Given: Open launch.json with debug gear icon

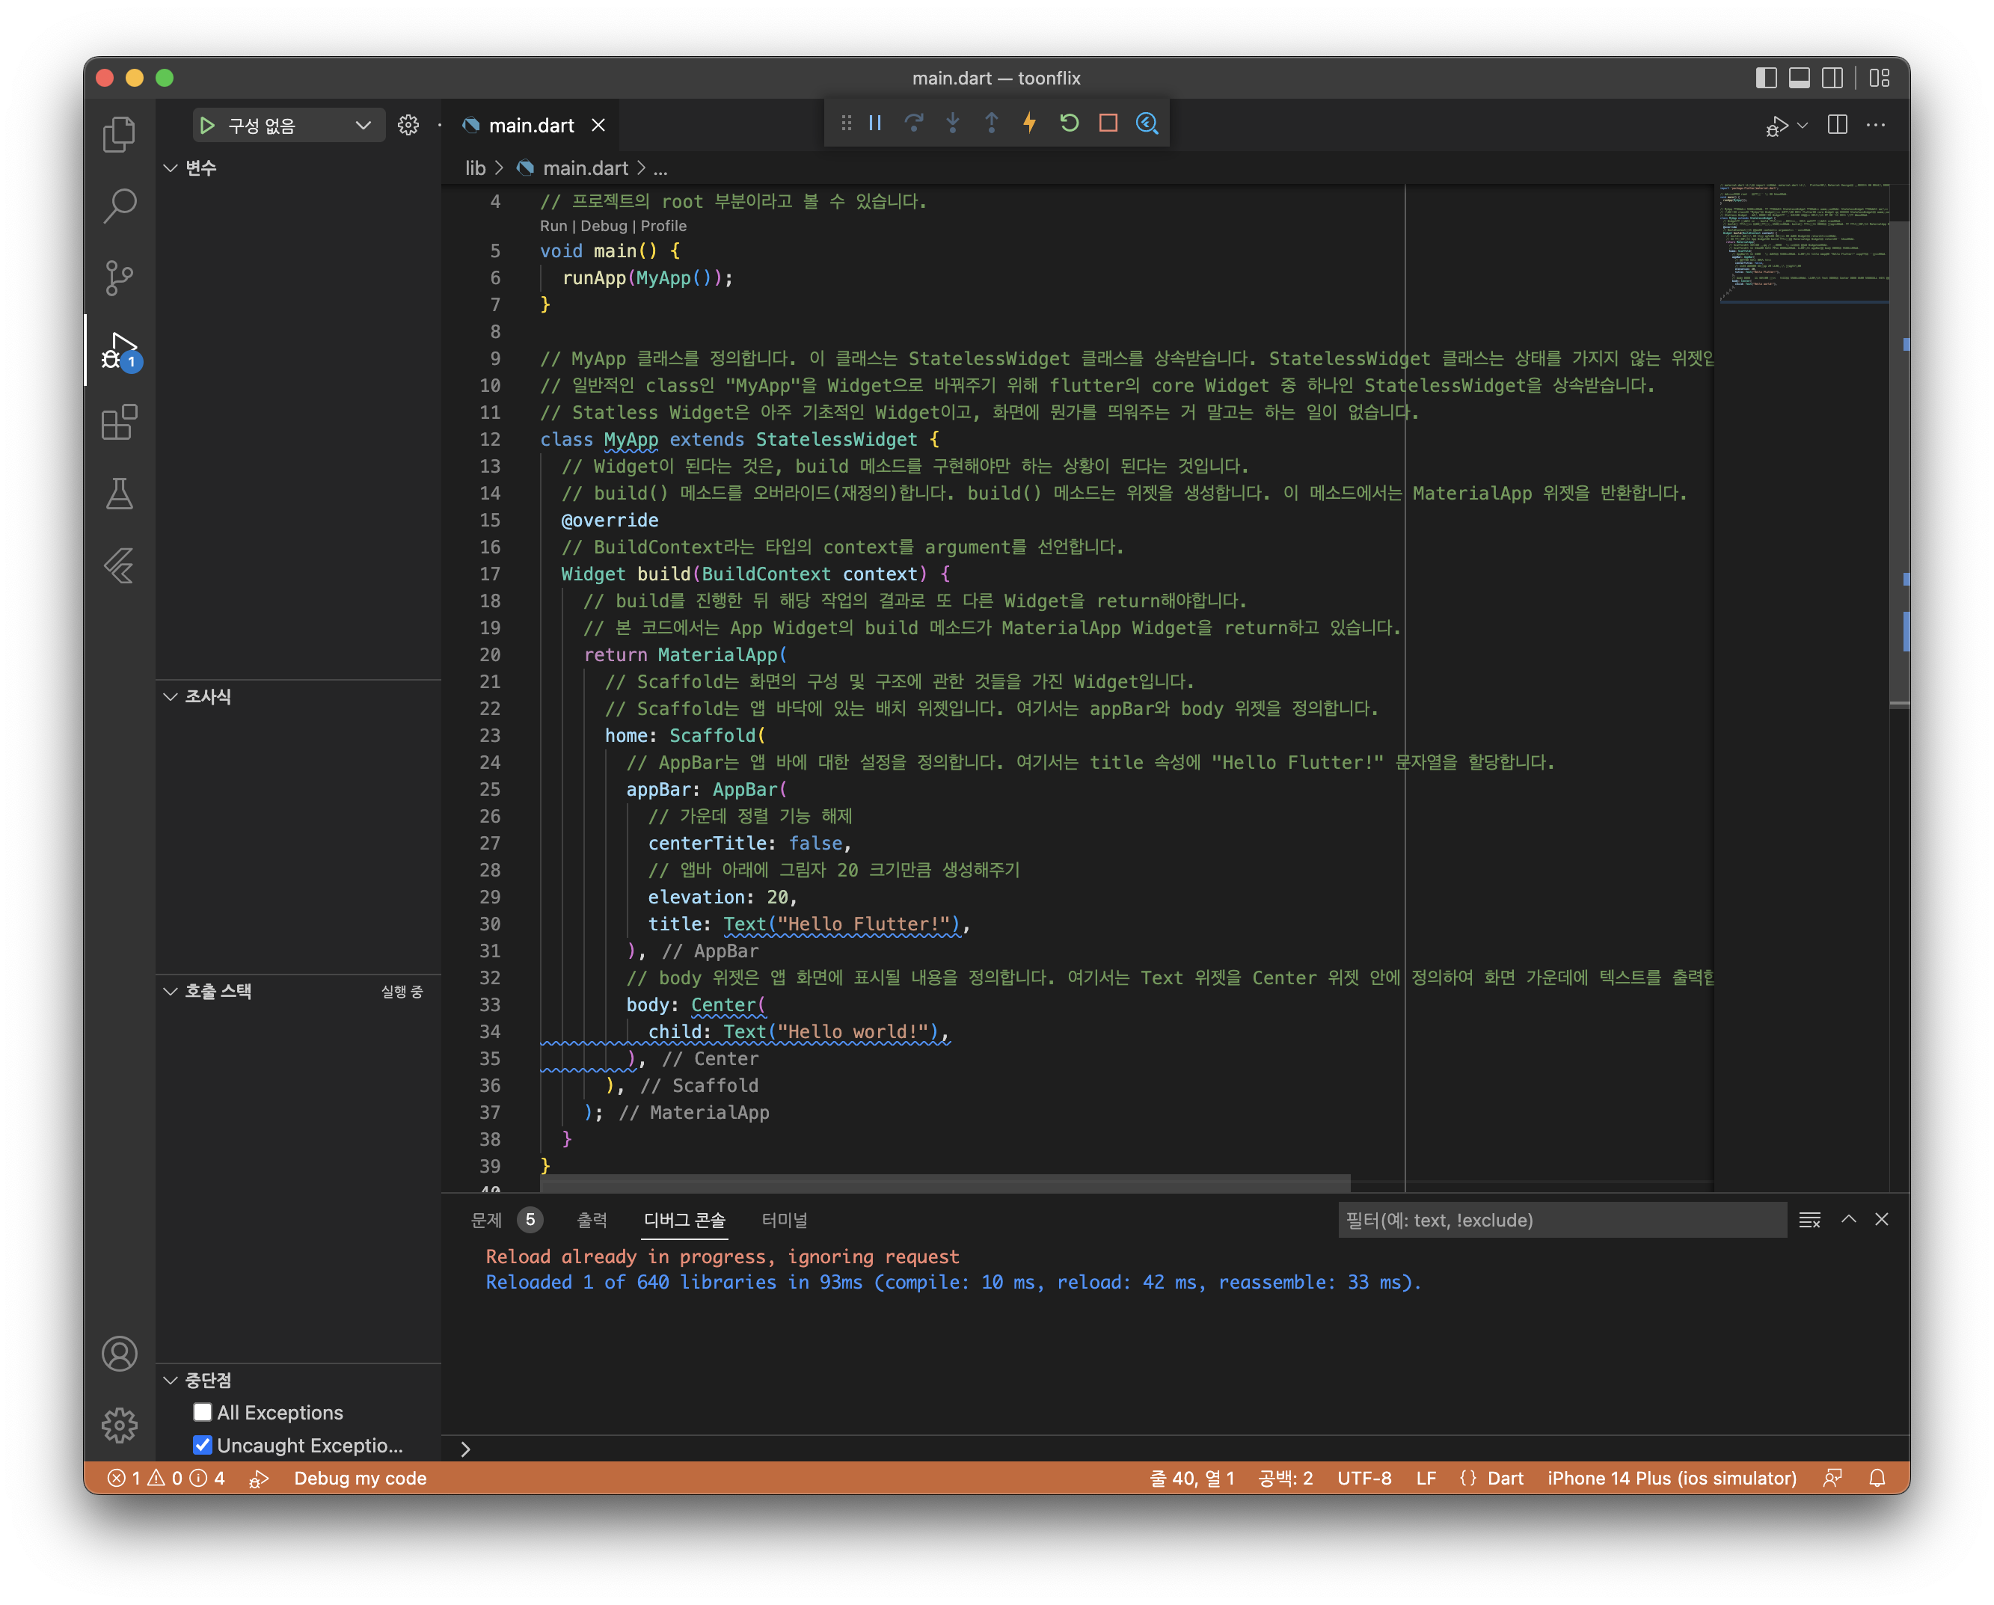Looking at the screenshot, I should click(x=408, y=125).
